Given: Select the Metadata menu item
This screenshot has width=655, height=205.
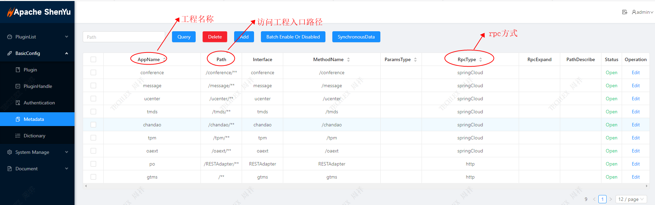Looking at the screenshot, I should [37, 119].
